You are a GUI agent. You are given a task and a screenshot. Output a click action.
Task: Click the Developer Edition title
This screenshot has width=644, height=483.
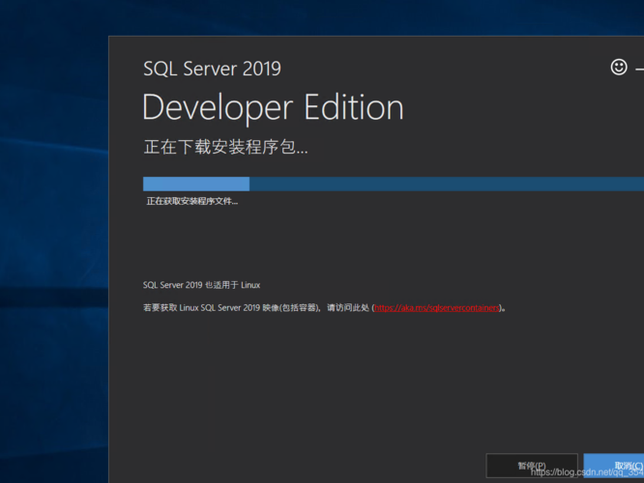(273, 107)
